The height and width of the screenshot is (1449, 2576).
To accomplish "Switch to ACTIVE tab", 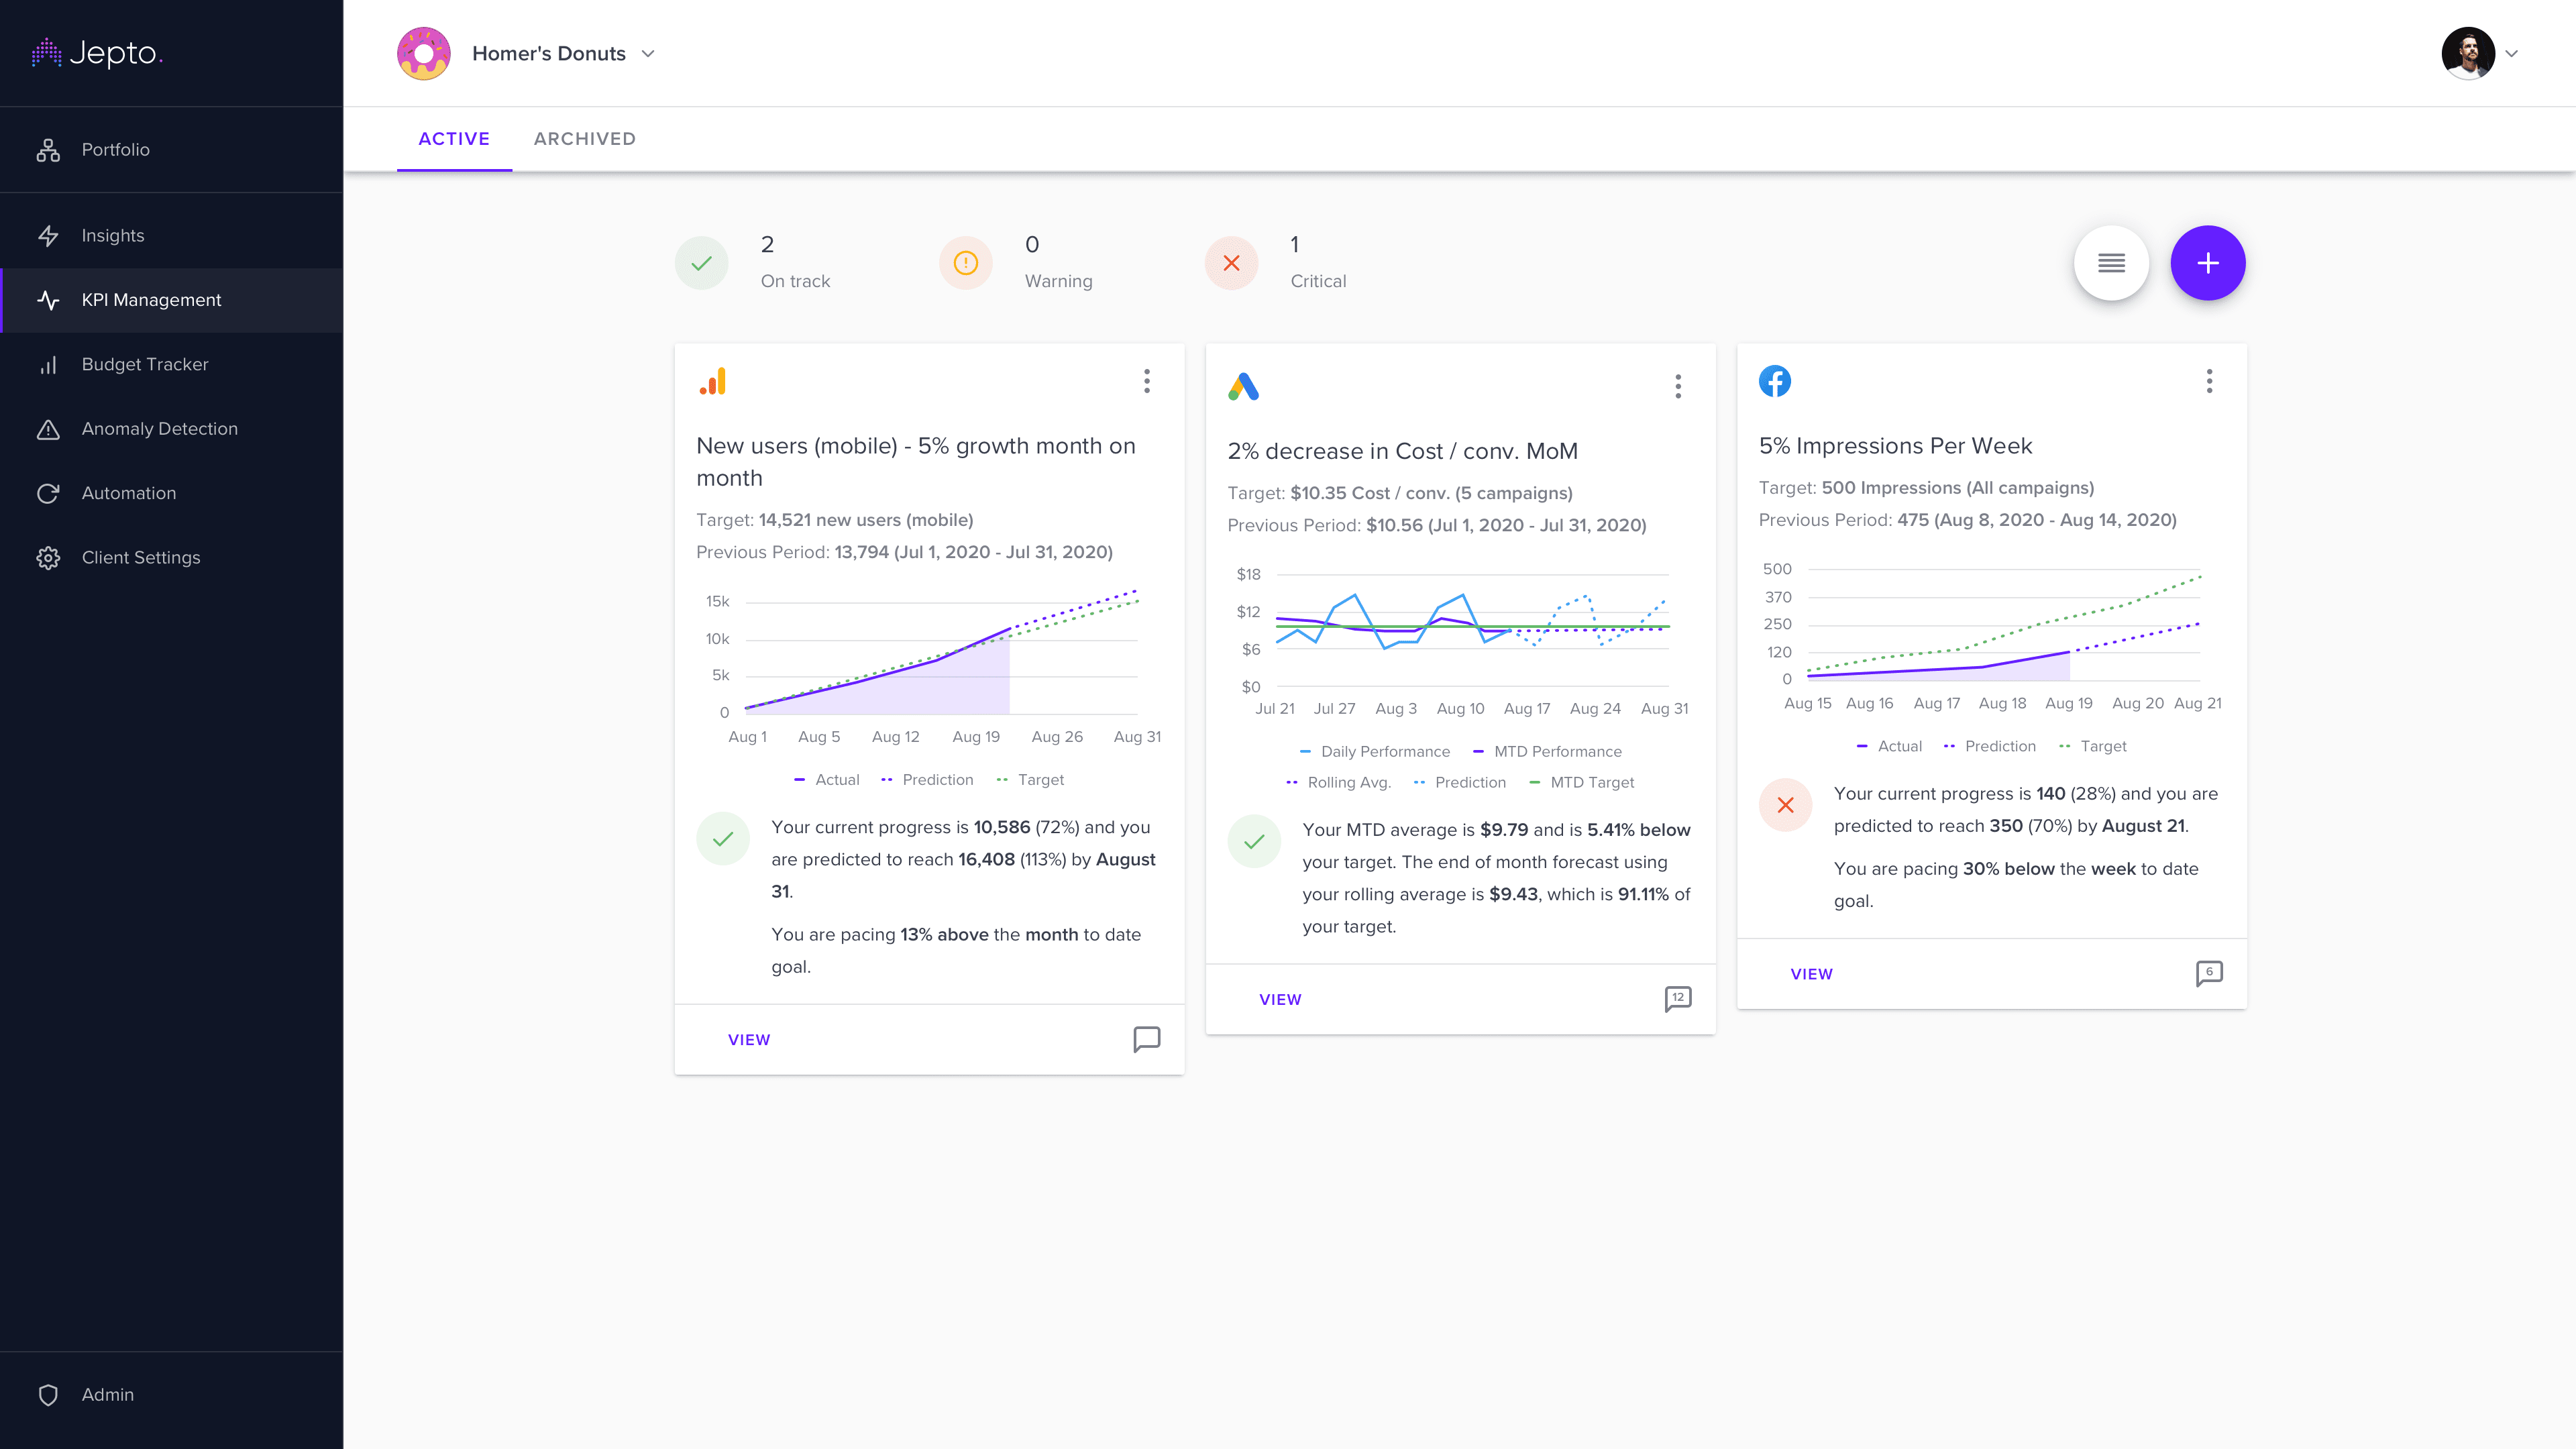I will click(x=454, y=139).
